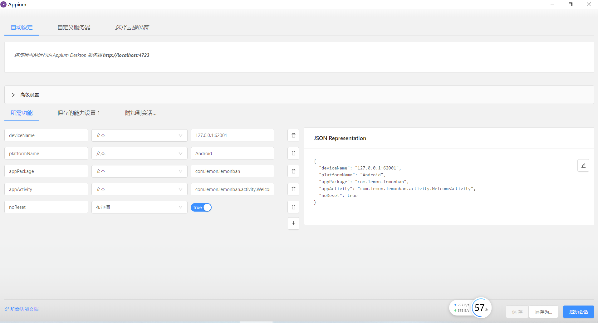The width and height of the screenshot is (598, 323).
Task: Click the WelcomeActivity value field
Action: [x=232, y=189]
